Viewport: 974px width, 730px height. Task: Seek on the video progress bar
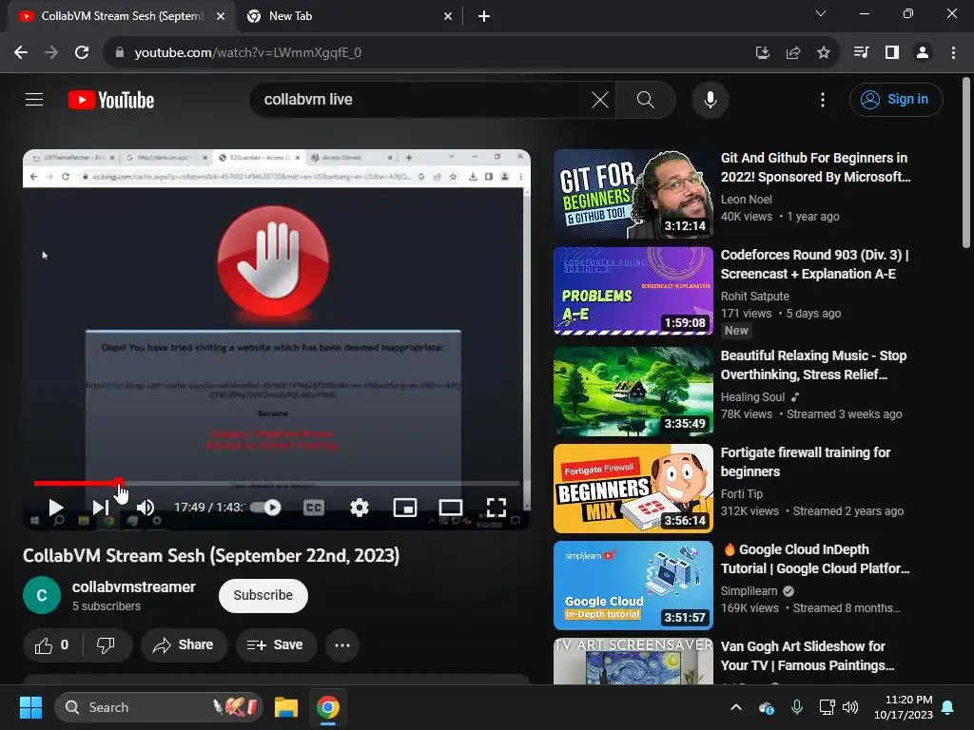click(277, 483)
